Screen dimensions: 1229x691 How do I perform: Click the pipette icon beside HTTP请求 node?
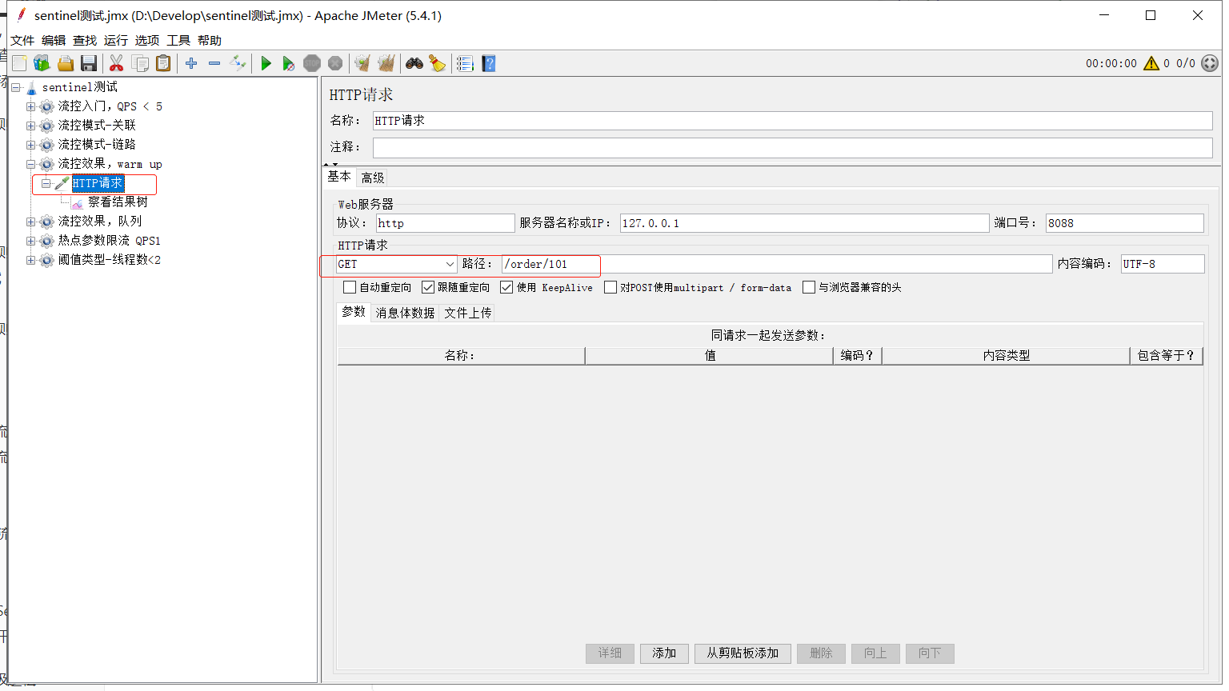pos(62,183)
